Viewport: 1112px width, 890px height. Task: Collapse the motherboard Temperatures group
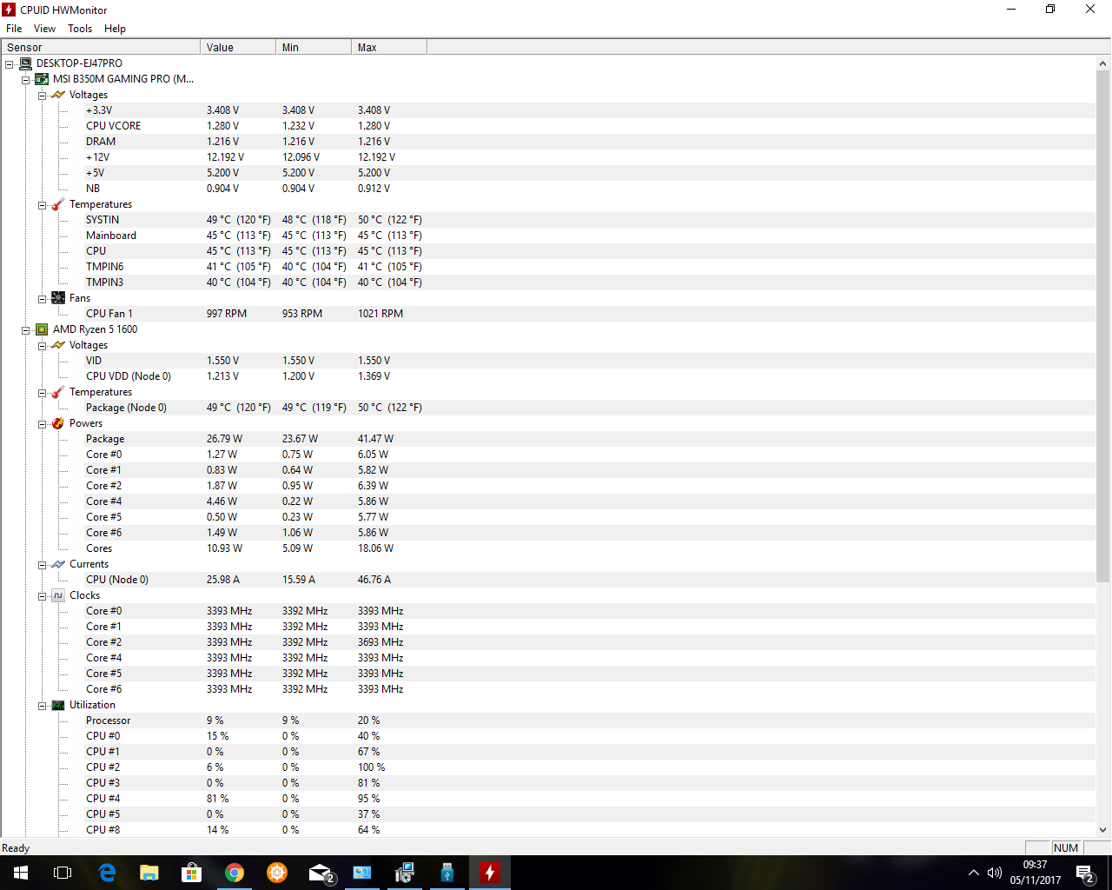click(x=42, y=204)
